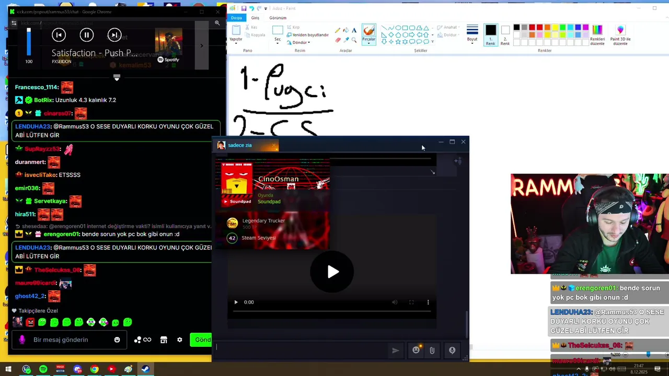Select the Color picker eyedropper in Paint
Screen dimensions: 669x376
pyautogui.click(x=346, y=40)
